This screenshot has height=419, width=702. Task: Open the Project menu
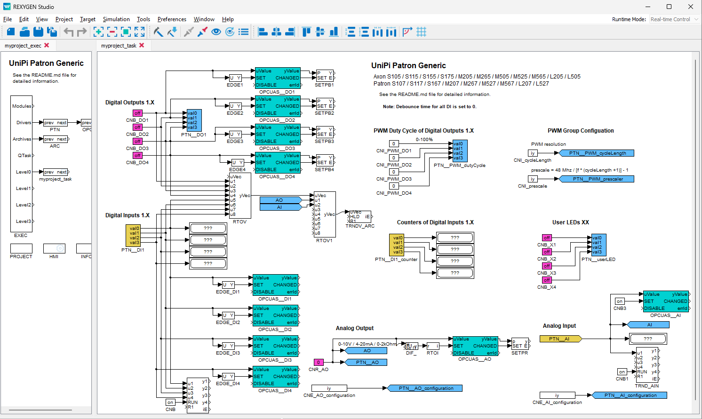[x=64, y=19]
